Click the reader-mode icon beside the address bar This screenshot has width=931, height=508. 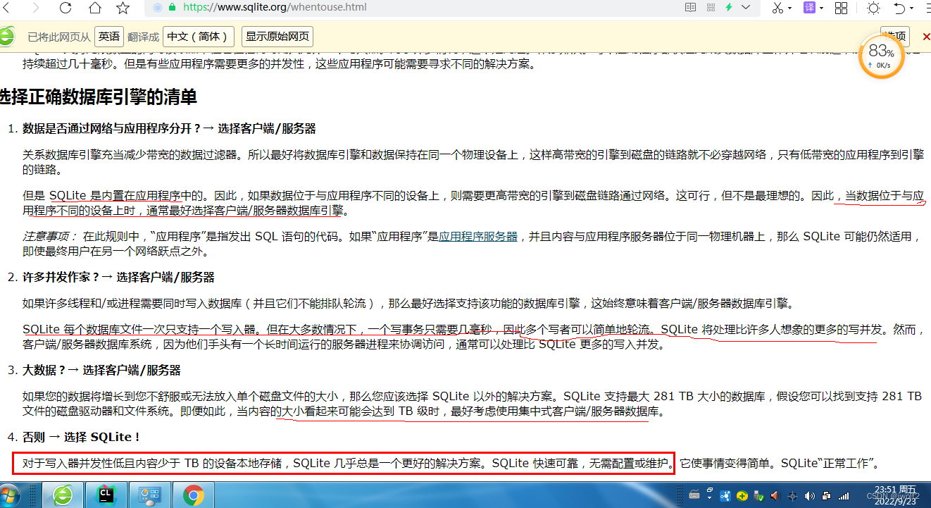(x=689, y=8)
